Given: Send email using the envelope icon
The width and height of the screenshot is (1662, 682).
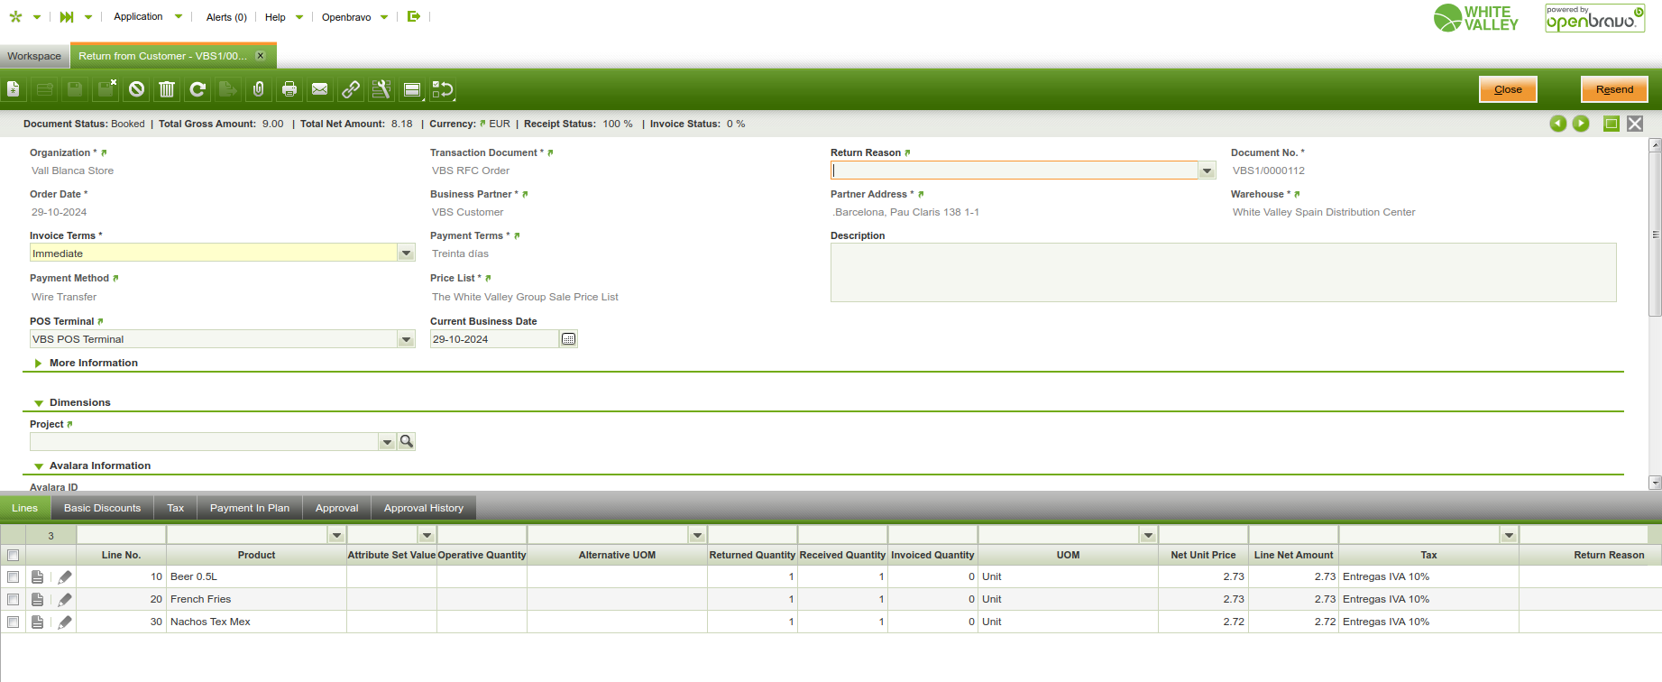Looking at the screenshot, I should coord(320,89).
